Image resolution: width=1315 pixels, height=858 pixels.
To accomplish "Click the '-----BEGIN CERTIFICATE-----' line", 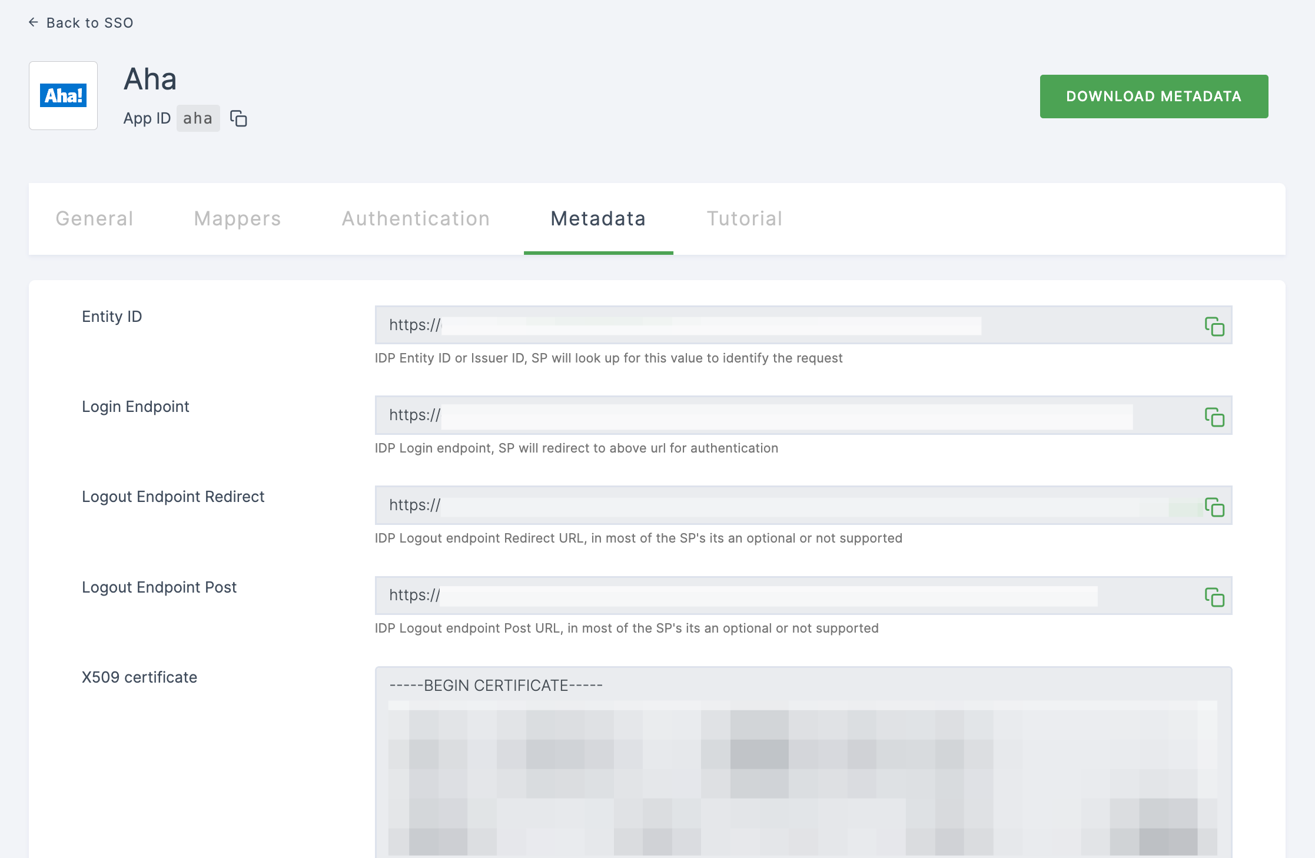I will [x=496, y=686].
